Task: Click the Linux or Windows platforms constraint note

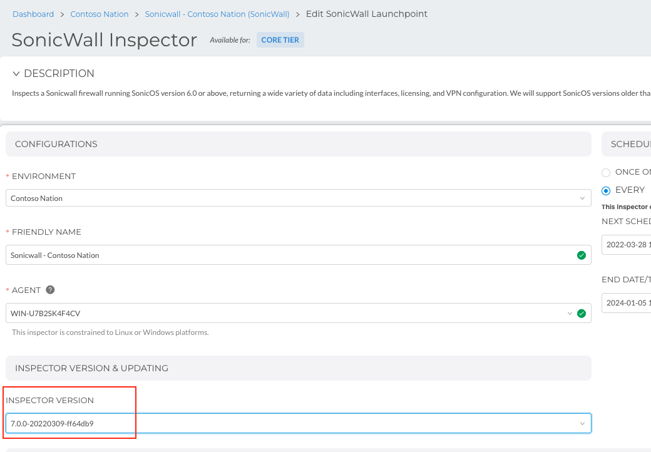Action: coord(110,332)
